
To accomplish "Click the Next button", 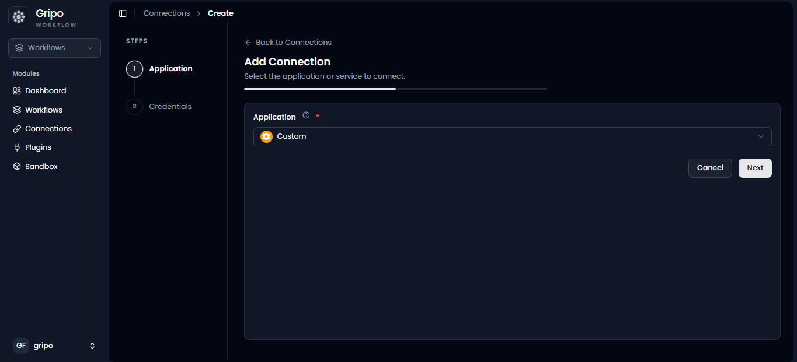I will [755, 168].
